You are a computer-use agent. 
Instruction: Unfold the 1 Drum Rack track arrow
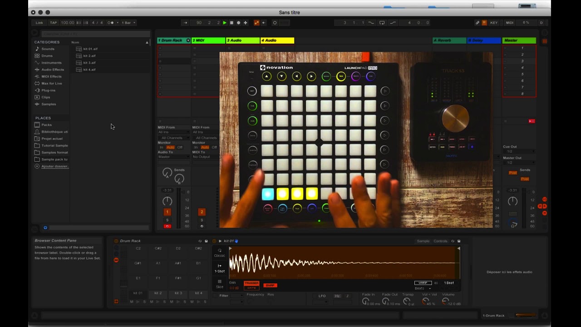pos(188,40)
